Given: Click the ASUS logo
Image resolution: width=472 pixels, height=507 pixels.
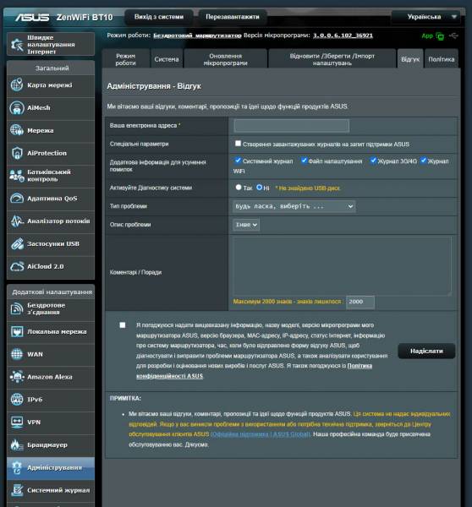Looking at the screenshot, I should coord(32,17).
